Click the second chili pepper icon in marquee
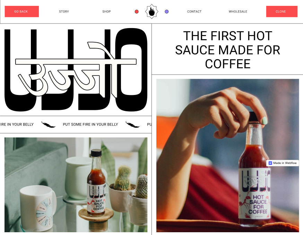The height and width of the screenshot is (235, 303). click(x=132, y=125)
